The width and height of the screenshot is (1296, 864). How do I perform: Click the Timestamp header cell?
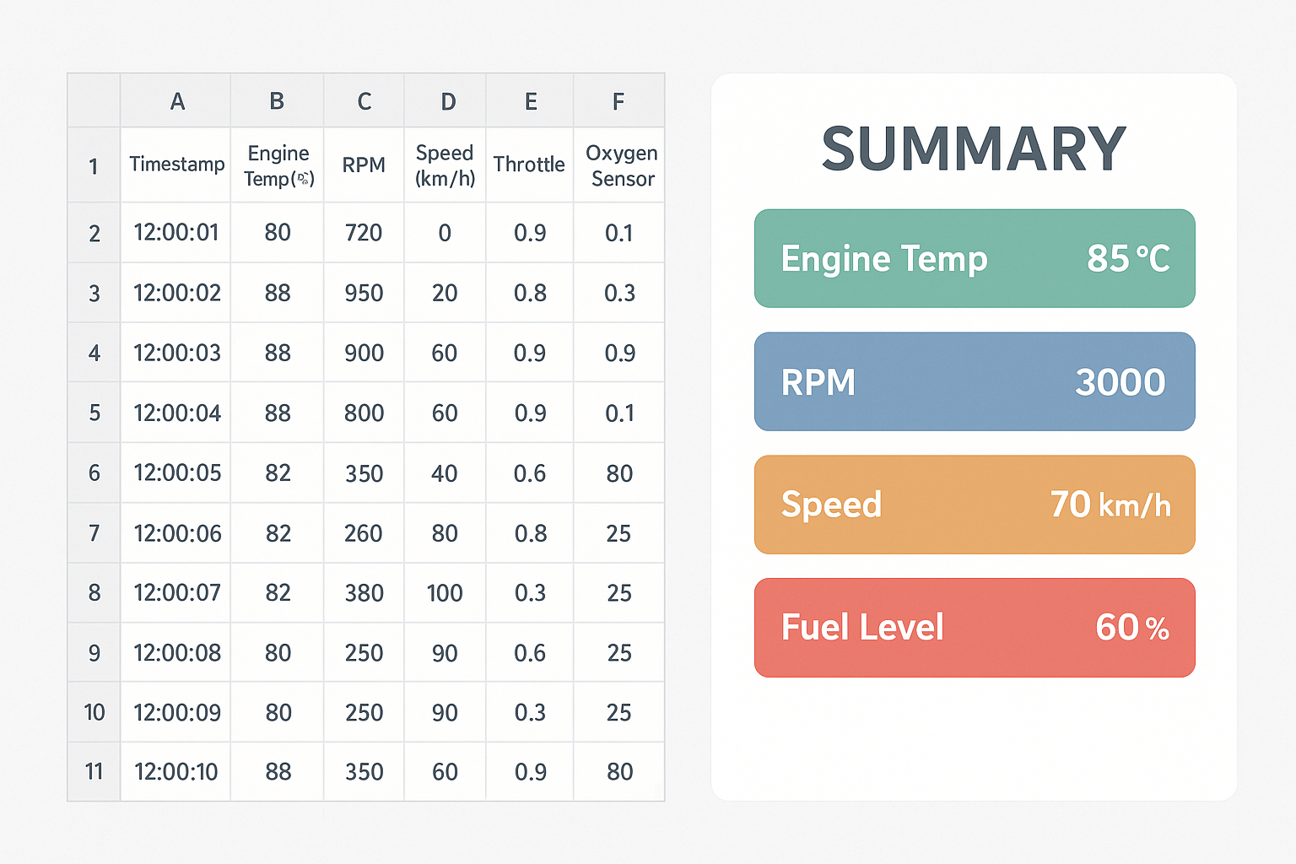point(175,165)
